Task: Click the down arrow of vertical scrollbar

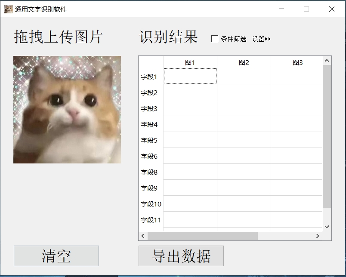Action: pyautogui.click(x=326, y=226)
